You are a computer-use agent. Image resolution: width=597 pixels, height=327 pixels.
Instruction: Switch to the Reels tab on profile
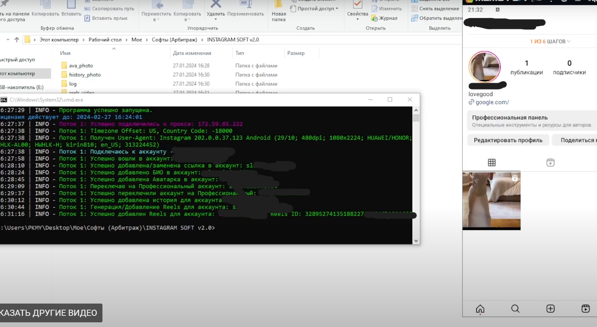pyautogui.click(x=550, y=163)
